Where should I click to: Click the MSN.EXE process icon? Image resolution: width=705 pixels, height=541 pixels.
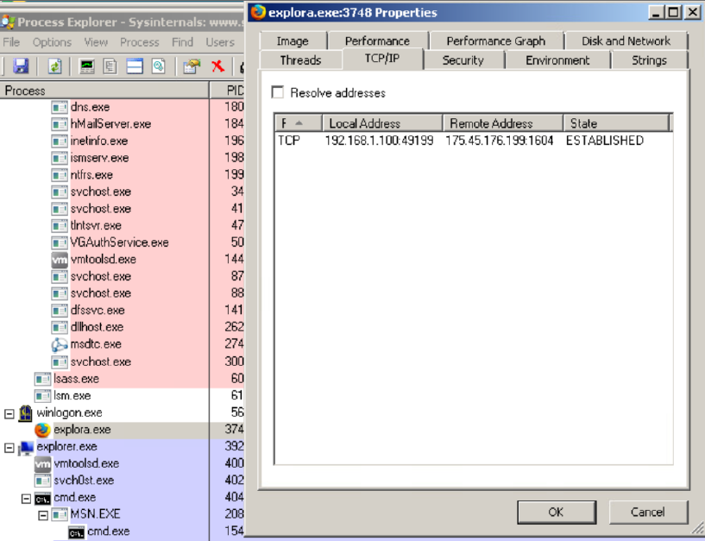(x=60, y=514)
